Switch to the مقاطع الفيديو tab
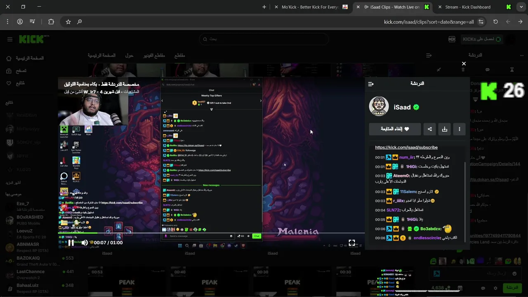Image resolution: width=528 pixels, height=297 pixels. [154, 55]
